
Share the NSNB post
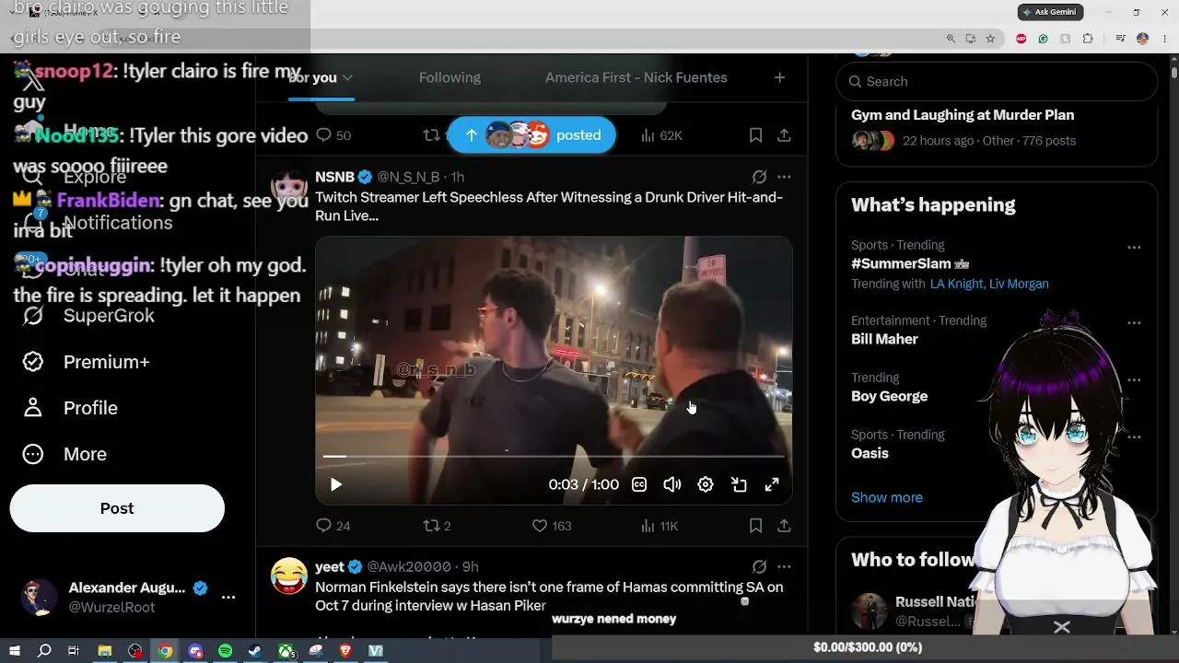[784, 526]
